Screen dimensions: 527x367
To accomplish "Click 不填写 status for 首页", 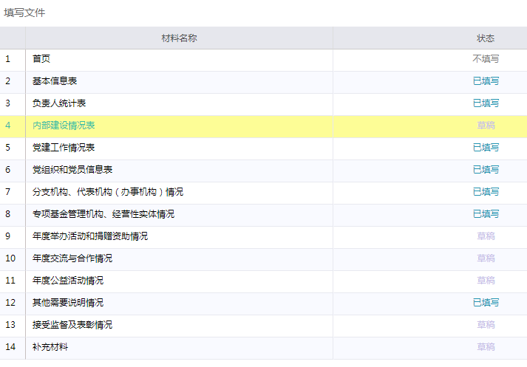I will pos(486,59).
